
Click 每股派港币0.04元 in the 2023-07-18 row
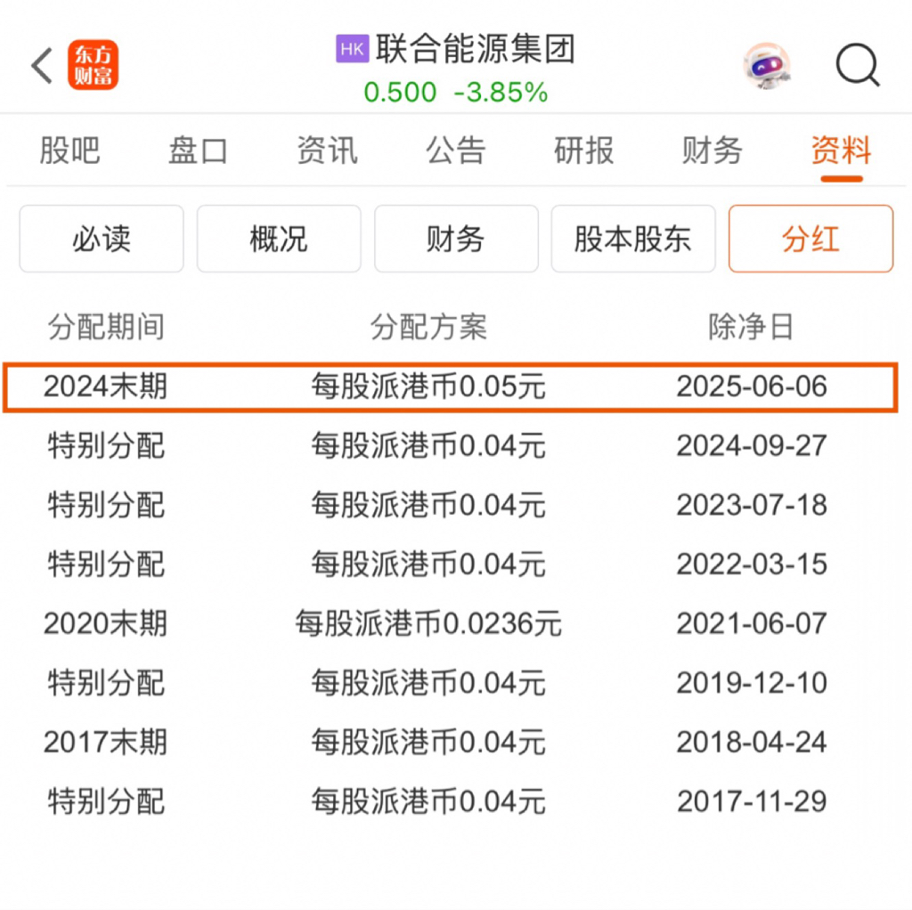(x=428, y=505)
